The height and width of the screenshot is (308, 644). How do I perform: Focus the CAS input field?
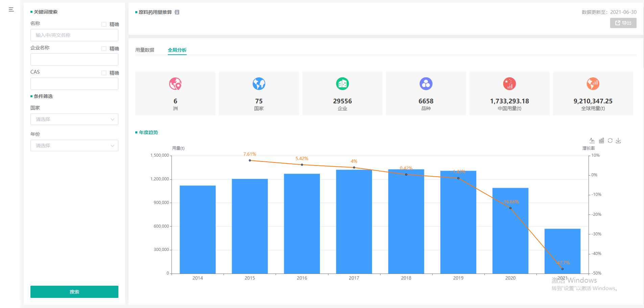pyautogui.click(x=74, y=84)
